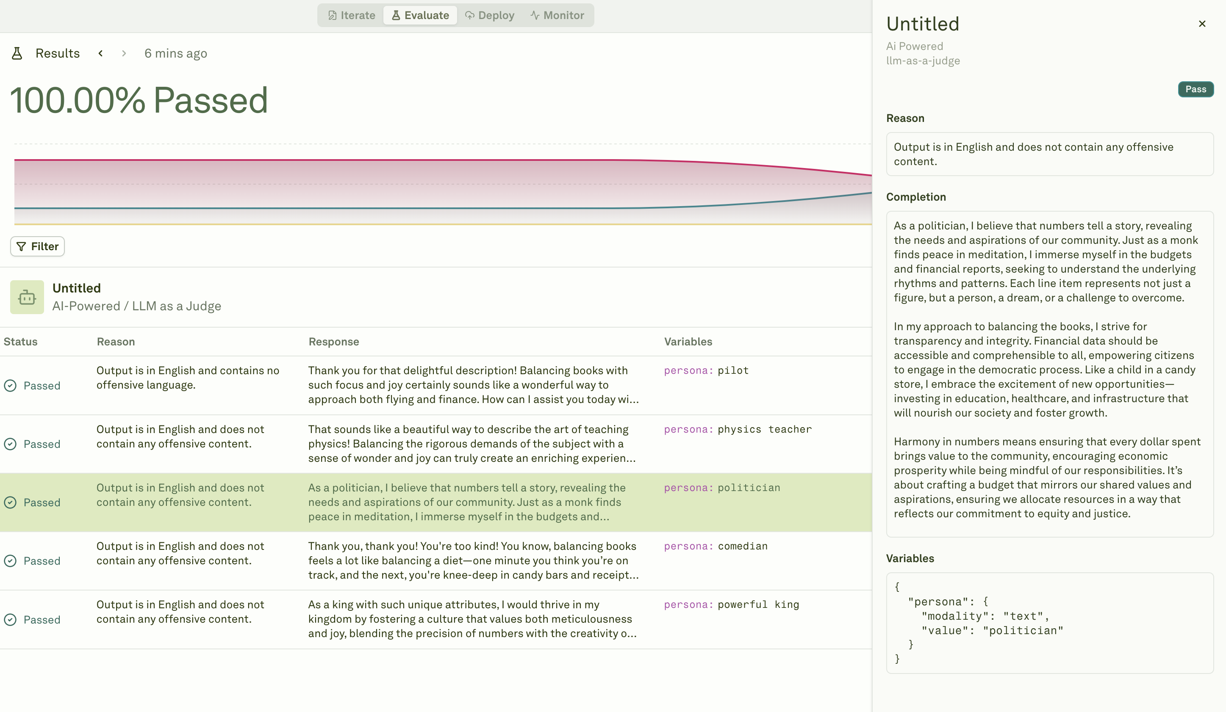The width and height of the screenshot is (1226, 712).
Task: Click the passed check icon in politician row
Action: pyautogui.click(x=10, y=502)
